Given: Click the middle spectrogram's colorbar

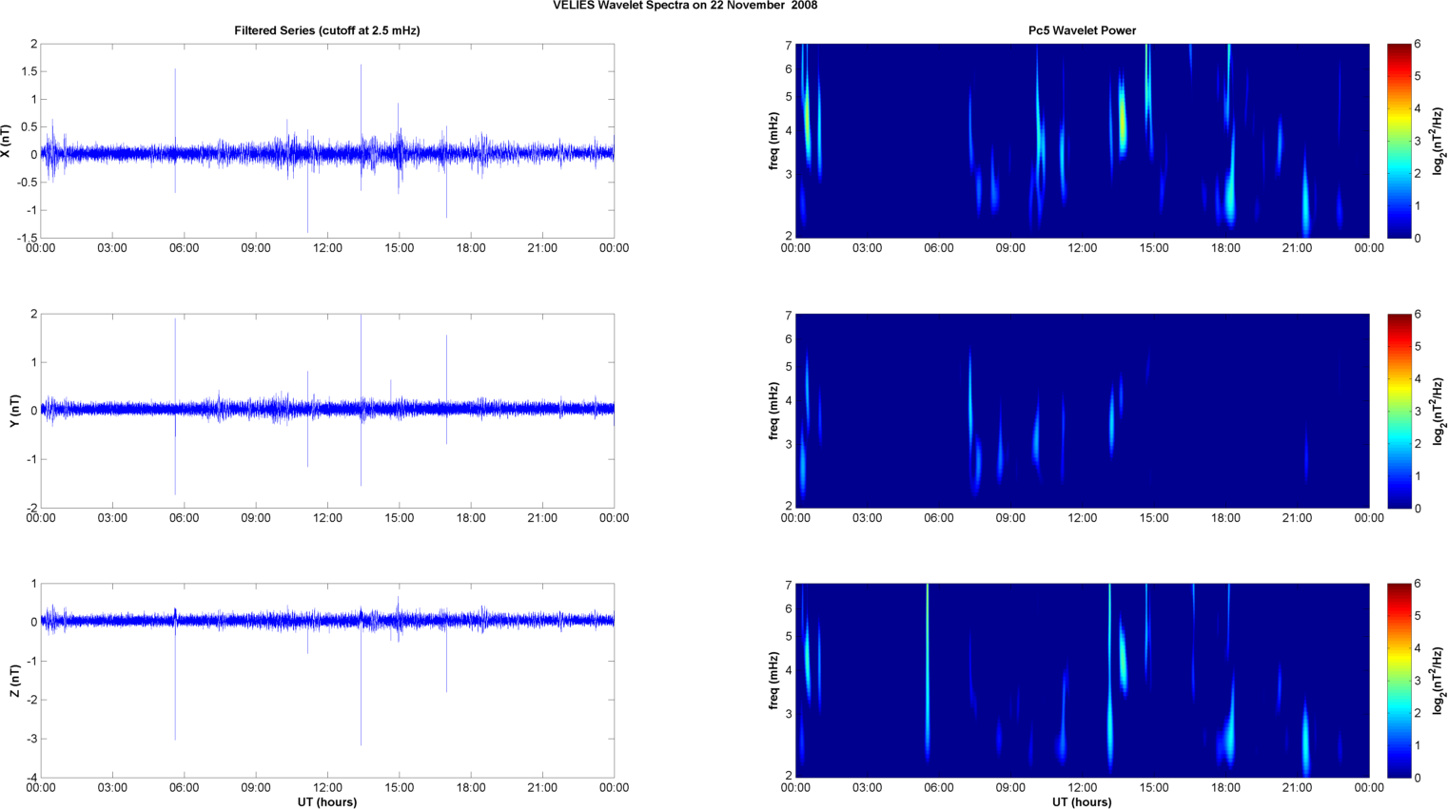Looking at the screenshot, I should pyautogui.click(x=1399, y=411).
